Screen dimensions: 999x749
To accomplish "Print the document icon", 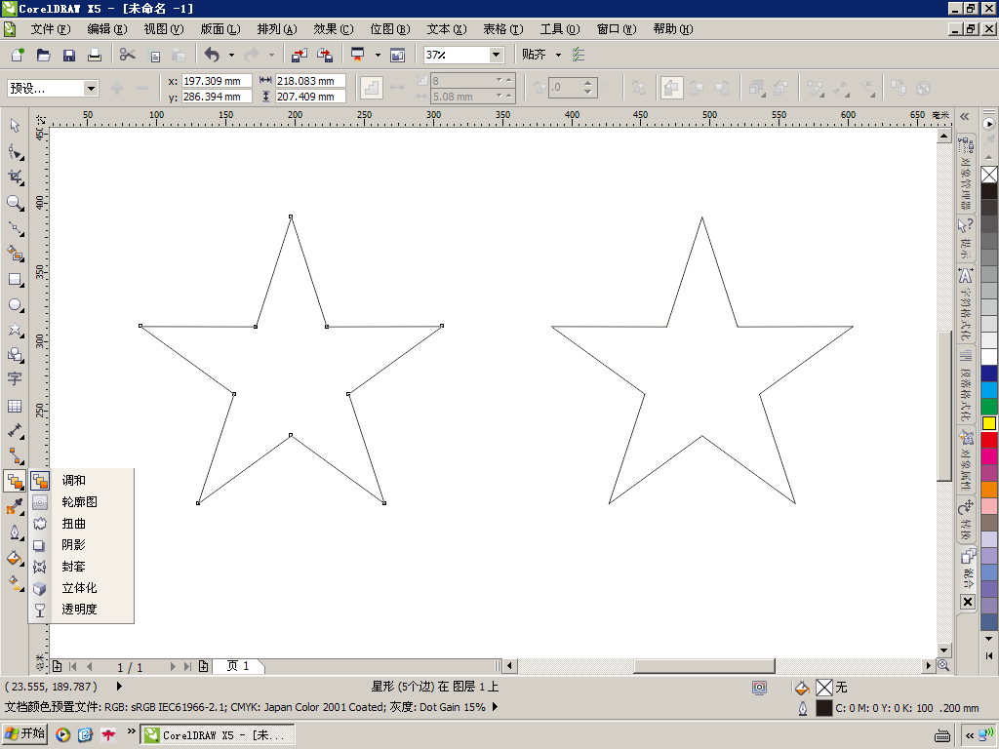I will 95,55.
